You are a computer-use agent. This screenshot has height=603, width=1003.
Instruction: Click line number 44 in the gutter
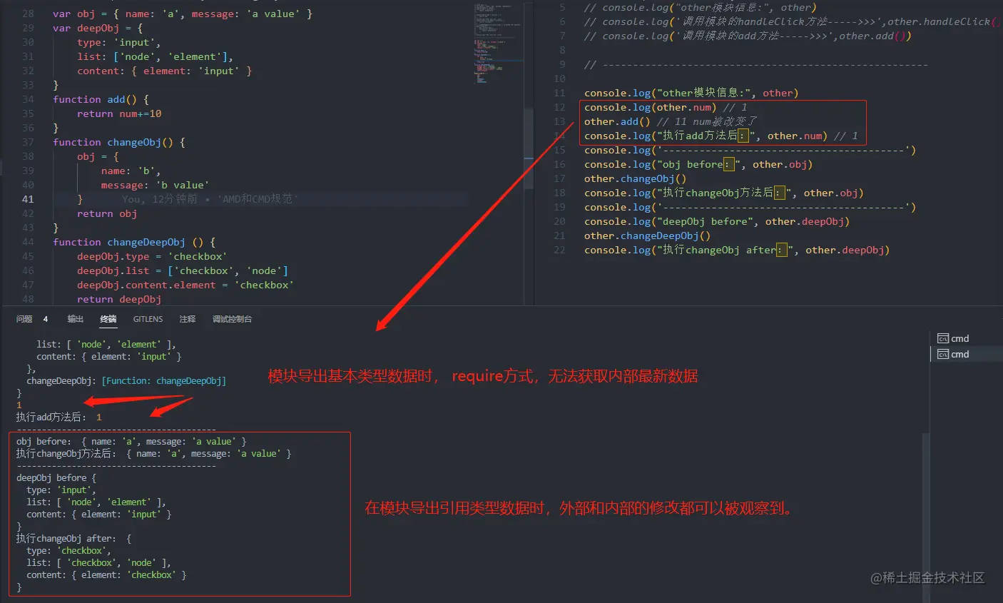point(28,242)
